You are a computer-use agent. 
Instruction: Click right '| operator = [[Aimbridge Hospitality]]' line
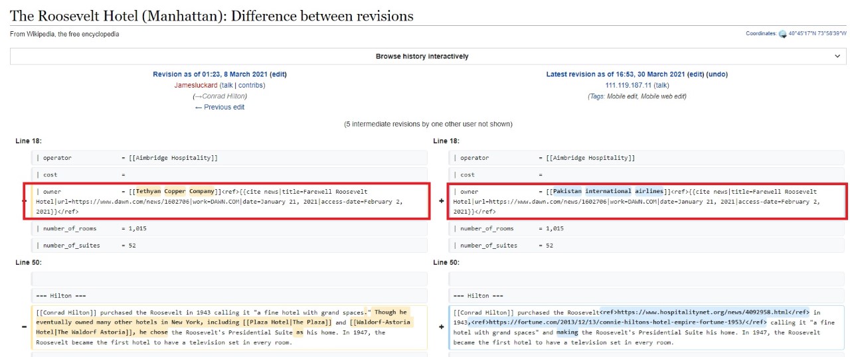646,158
